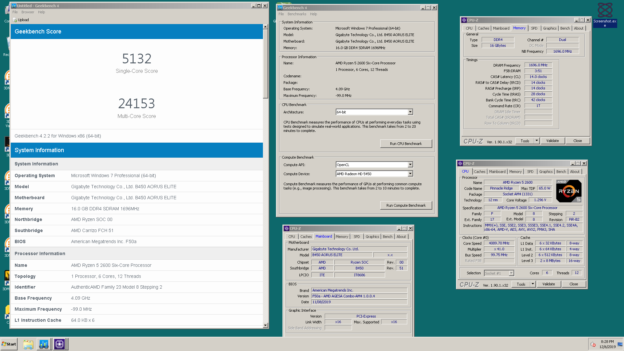
Task: Switch to Mainboard tab in CPU-Z CPU window
Action: pyautogui.click(x=497, y=172)
